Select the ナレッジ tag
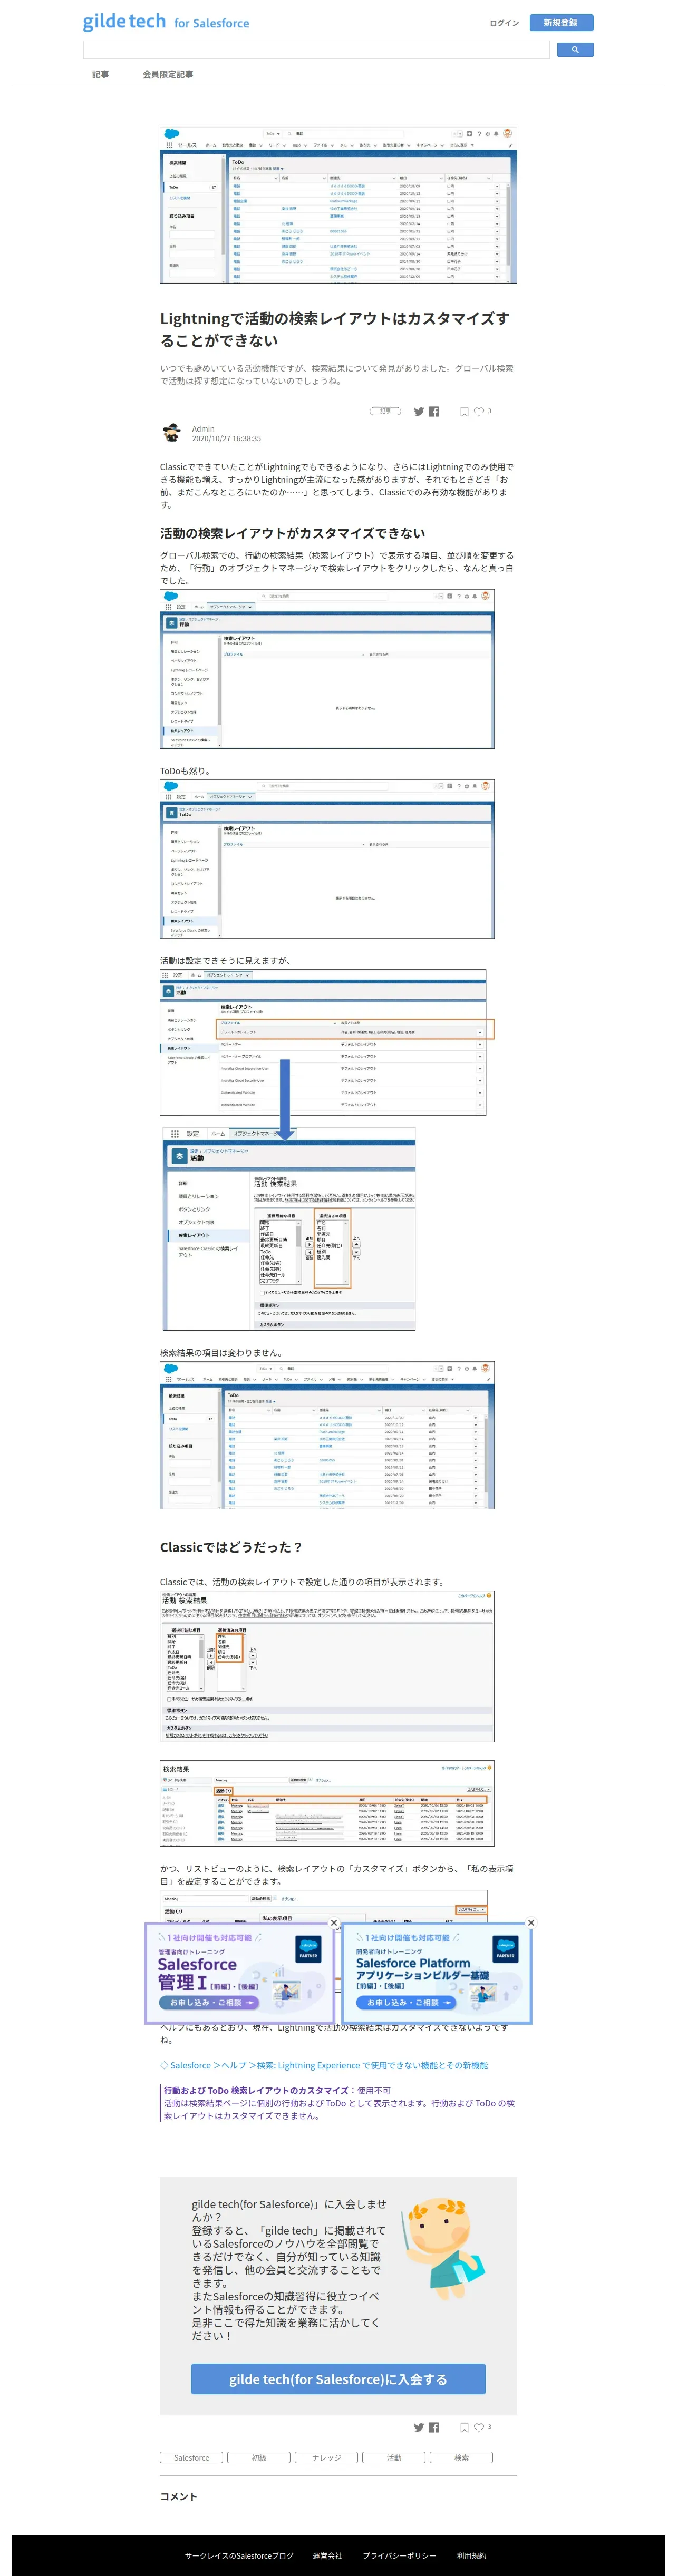The width and height of the screenshot is (677, 2576). click(x=326, y=2457)
